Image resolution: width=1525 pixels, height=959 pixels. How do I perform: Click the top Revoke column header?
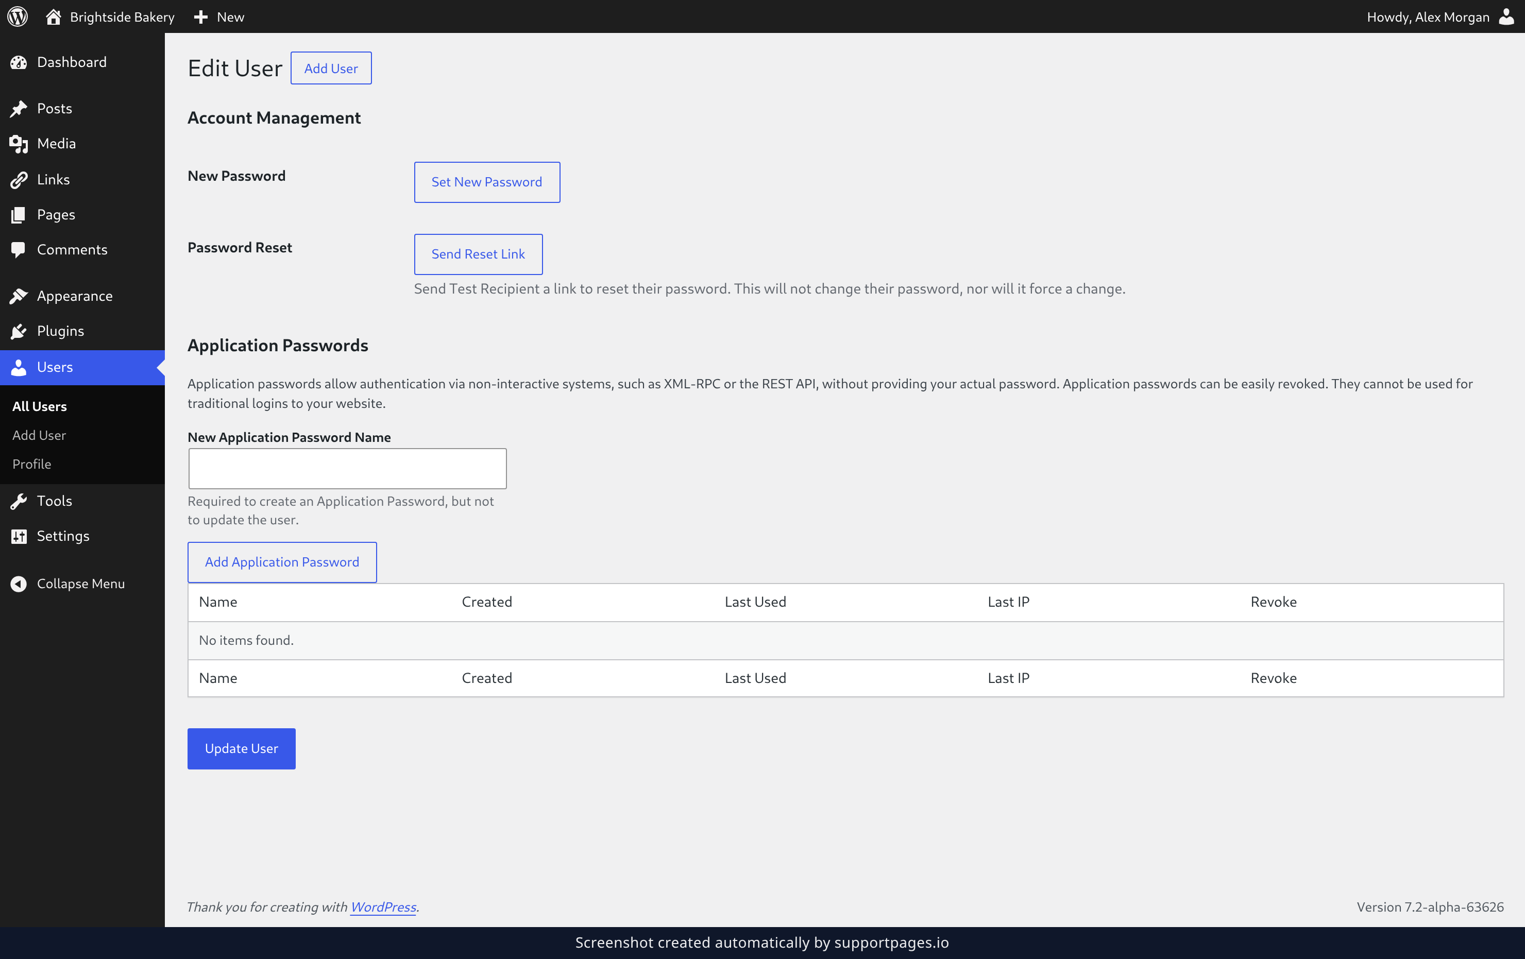coord(1273,602)
